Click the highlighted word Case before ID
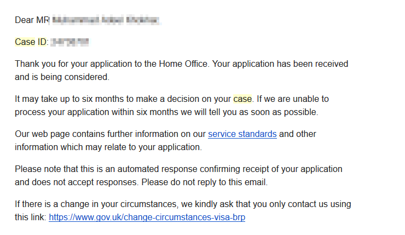Viewport: 405px width, 235px height. [25, 42]
